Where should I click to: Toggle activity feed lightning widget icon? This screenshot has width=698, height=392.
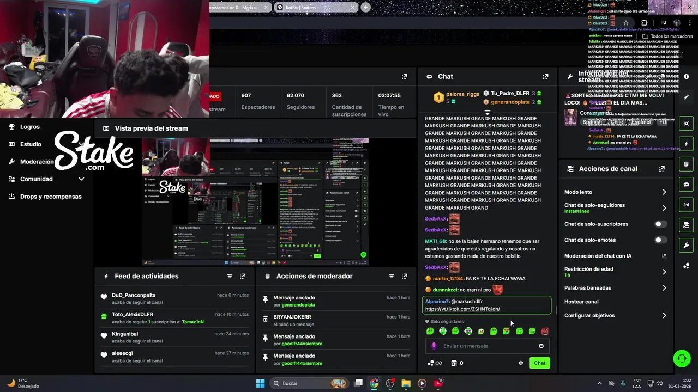click(x=687, y=144)
